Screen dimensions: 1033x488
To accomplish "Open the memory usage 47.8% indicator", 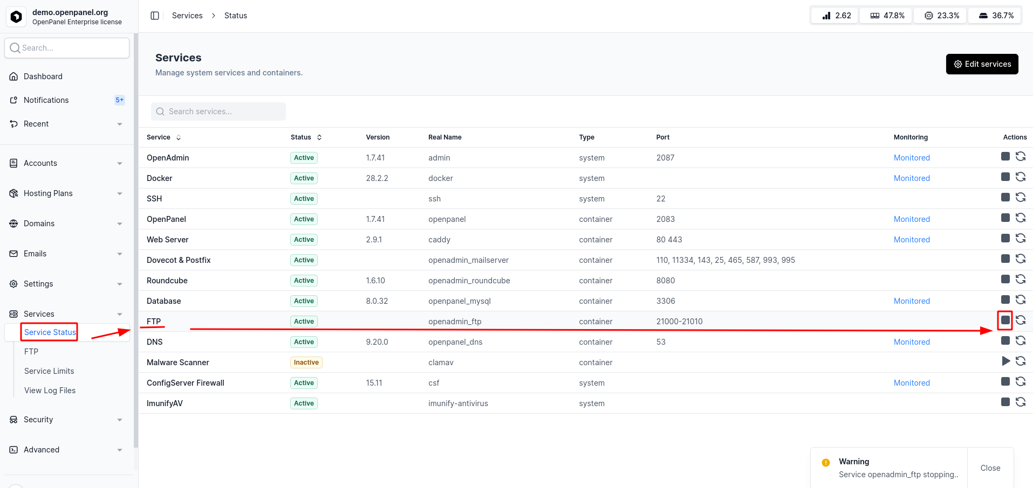I will [x=886, y=16].
